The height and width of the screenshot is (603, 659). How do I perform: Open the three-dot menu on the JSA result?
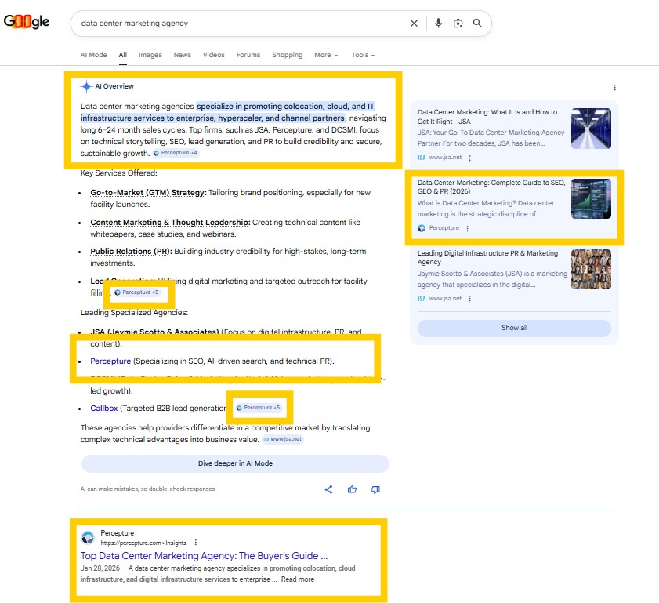click(468, 157)
